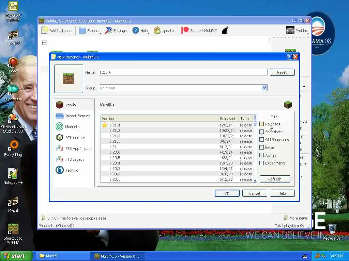This screenshot has width=349, height=261.
Task: Select version 1.20.2 row
Action: click(x=177, y=174)
